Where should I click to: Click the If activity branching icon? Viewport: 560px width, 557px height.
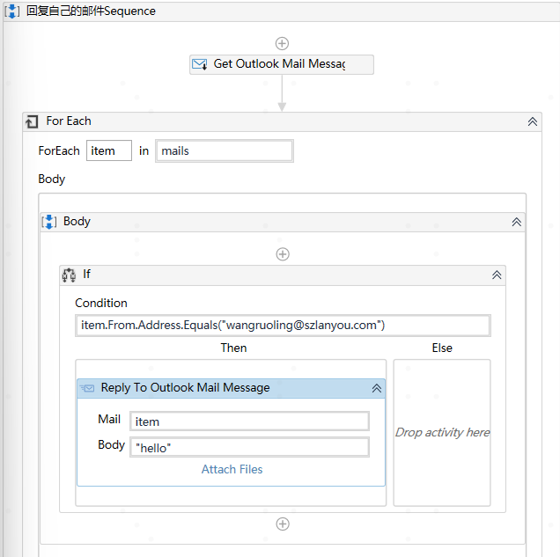pyautogui.click(x=69, y=275)
